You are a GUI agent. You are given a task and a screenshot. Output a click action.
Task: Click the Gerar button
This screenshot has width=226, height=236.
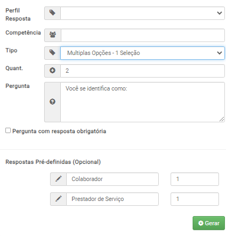coord(209,223)
